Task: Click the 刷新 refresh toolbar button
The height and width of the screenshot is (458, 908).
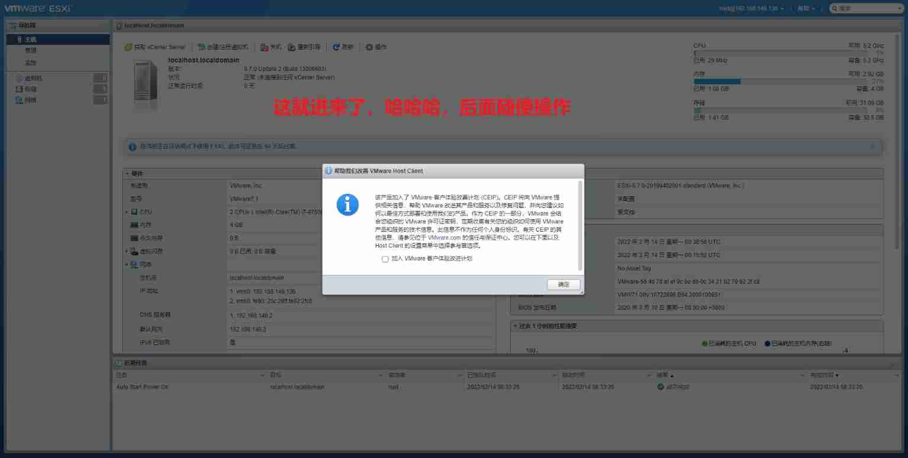Action: click(x=343, y=47)
